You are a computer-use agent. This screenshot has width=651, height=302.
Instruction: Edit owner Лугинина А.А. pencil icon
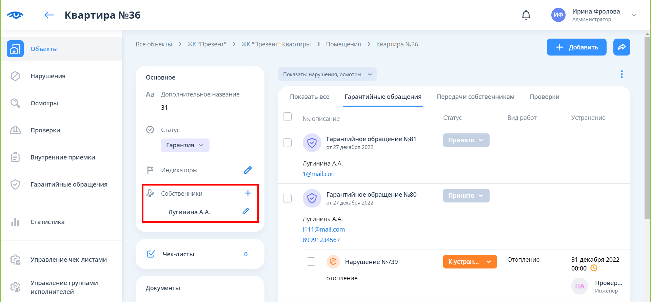(x=246, y=212)
